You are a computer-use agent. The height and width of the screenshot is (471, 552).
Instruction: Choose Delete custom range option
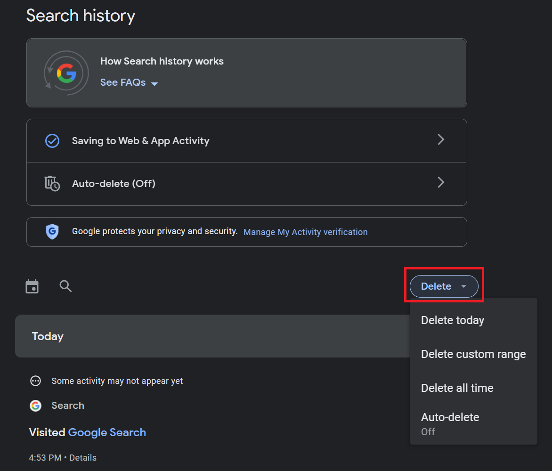(x=473, y=354)
